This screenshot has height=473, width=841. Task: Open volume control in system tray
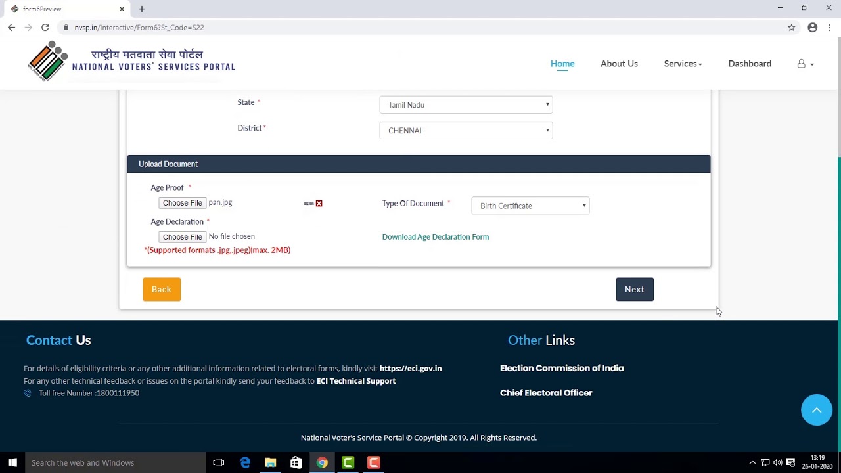pyautogui.click(x=778, y=462)
